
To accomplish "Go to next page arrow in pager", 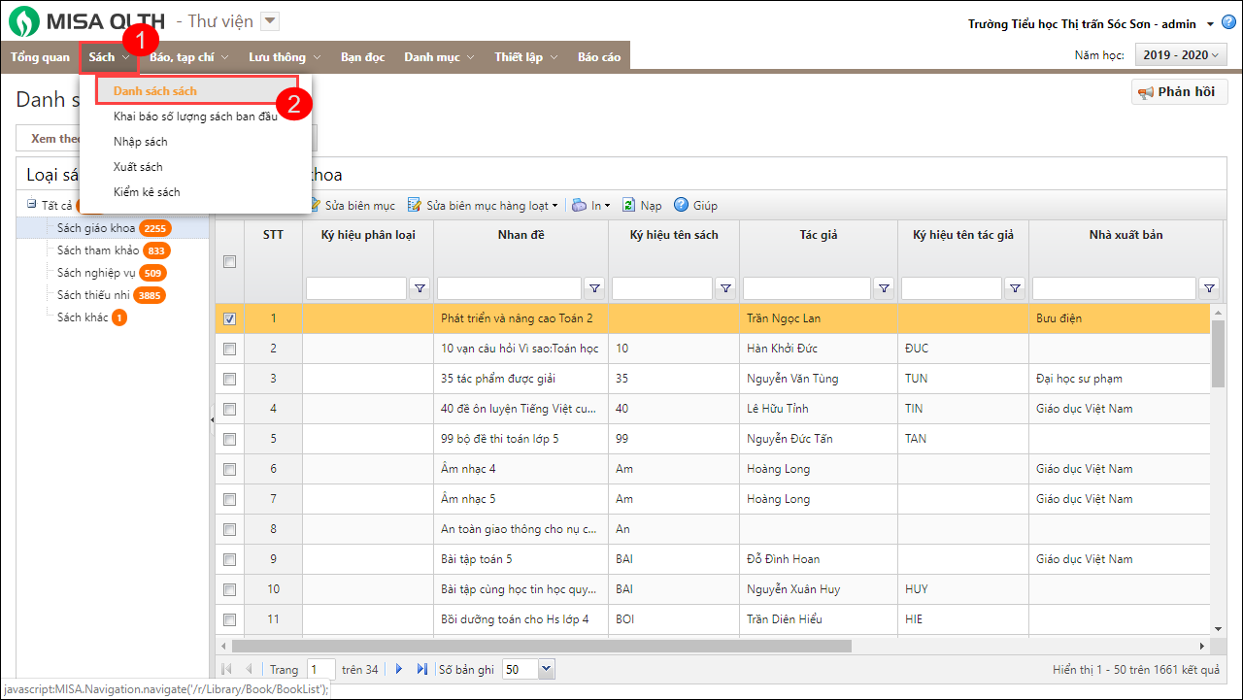I will point(398,669).
